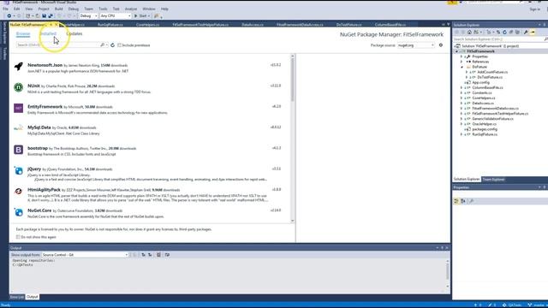The height and width of the screenshot is (308, 548).
Task: Collapse the FitSelFramework project node
Action: (x=456, y=51)
